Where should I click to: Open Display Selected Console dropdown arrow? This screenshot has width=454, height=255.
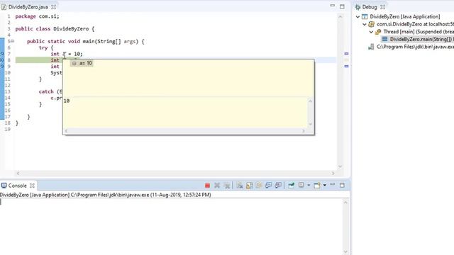pos(309,186)
